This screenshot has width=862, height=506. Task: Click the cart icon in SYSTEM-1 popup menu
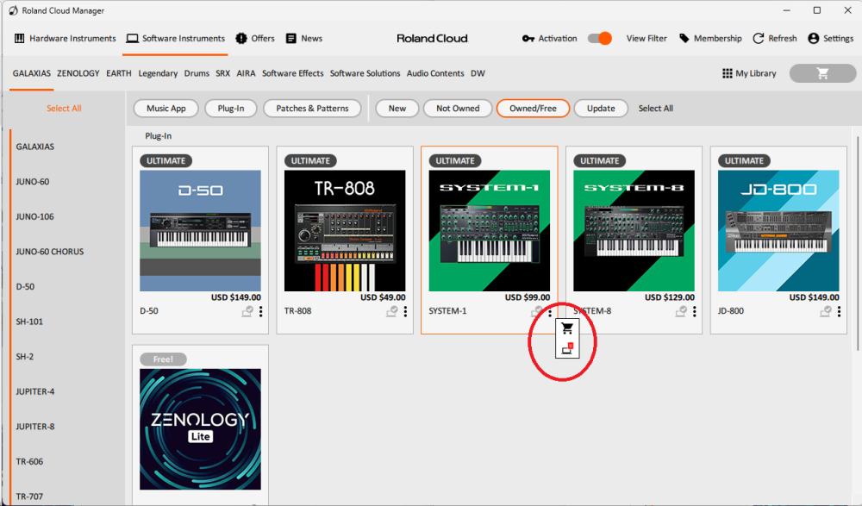click(x=567, y=329)
